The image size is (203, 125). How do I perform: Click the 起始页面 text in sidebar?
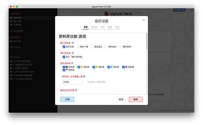pyautogui.click(x=17, y=18)
